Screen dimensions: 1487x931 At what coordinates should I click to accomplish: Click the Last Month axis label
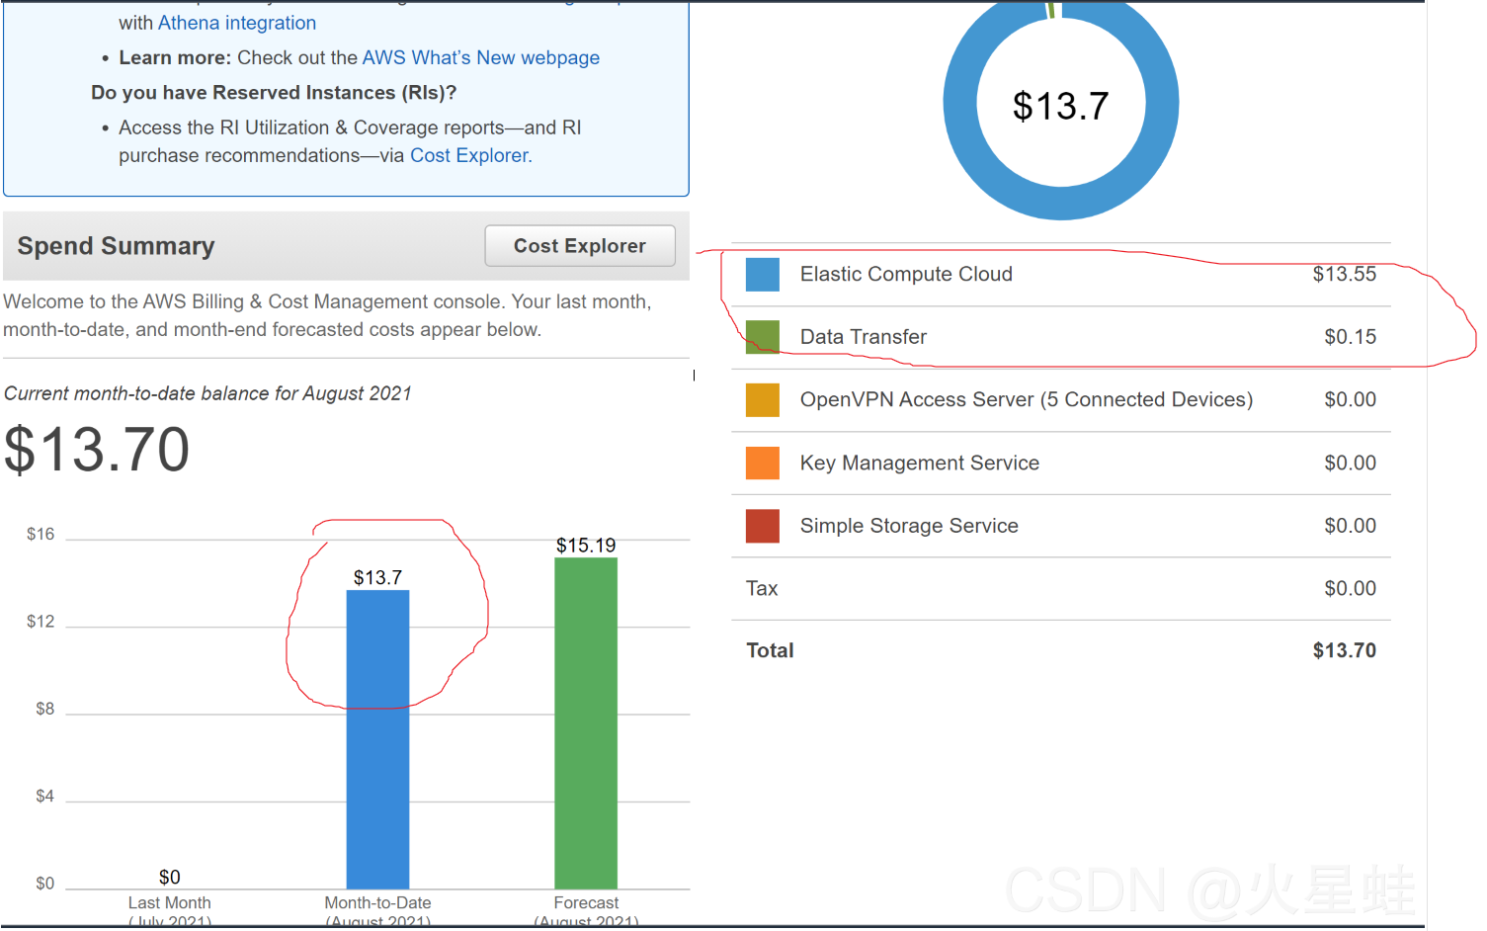pyautogui.click(x=169, y=902)
